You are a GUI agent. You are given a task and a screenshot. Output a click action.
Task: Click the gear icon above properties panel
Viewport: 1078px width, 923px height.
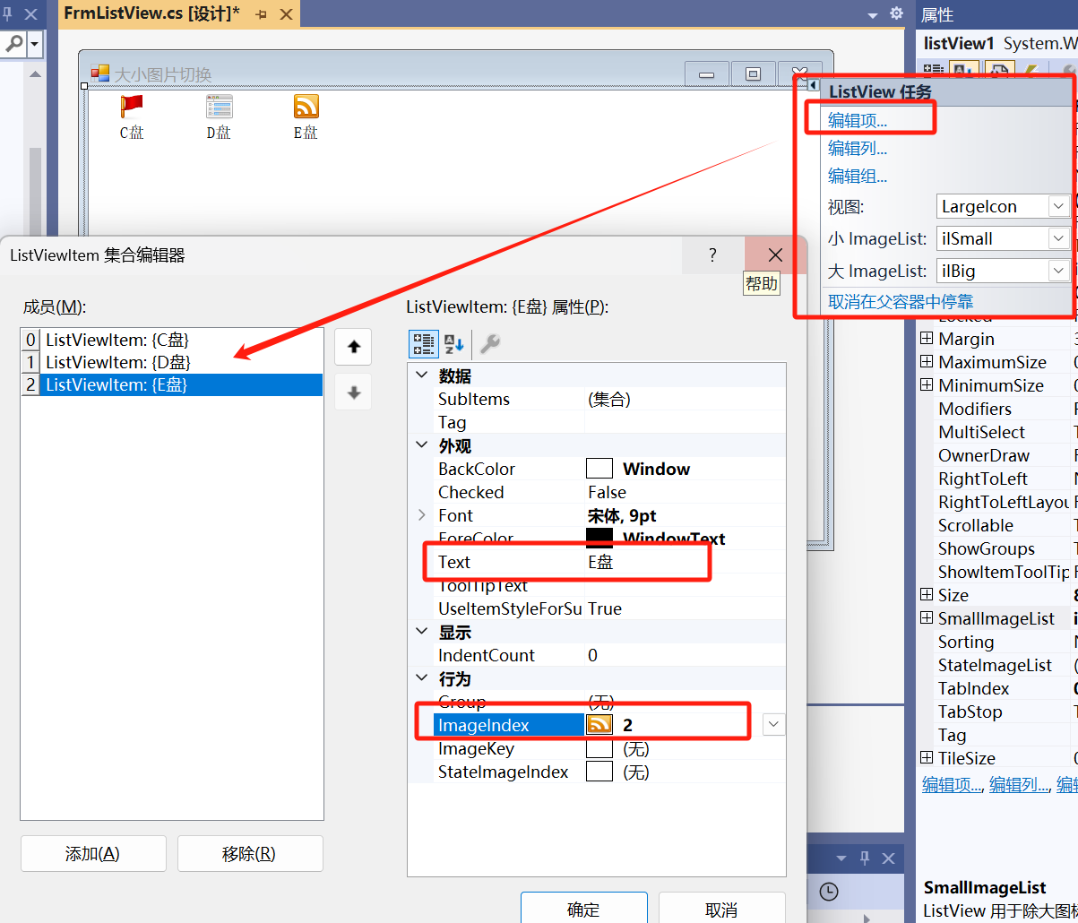(896, 13)
